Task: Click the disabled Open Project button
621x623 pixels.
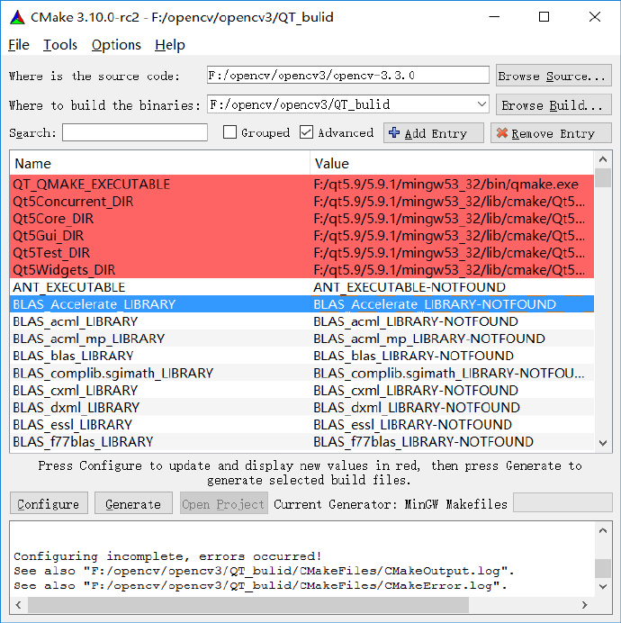Action: click(224, 503)
